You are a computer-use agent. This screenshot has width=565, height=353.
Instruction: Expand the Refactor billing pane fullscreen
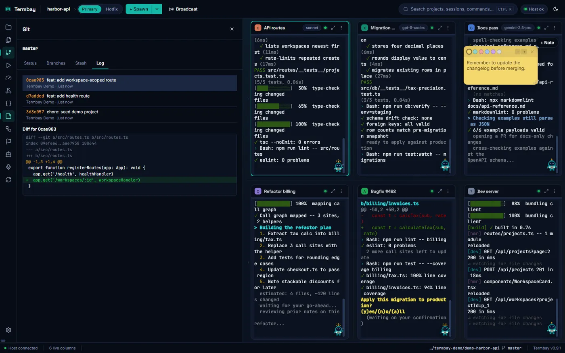(x=333, y=191)
